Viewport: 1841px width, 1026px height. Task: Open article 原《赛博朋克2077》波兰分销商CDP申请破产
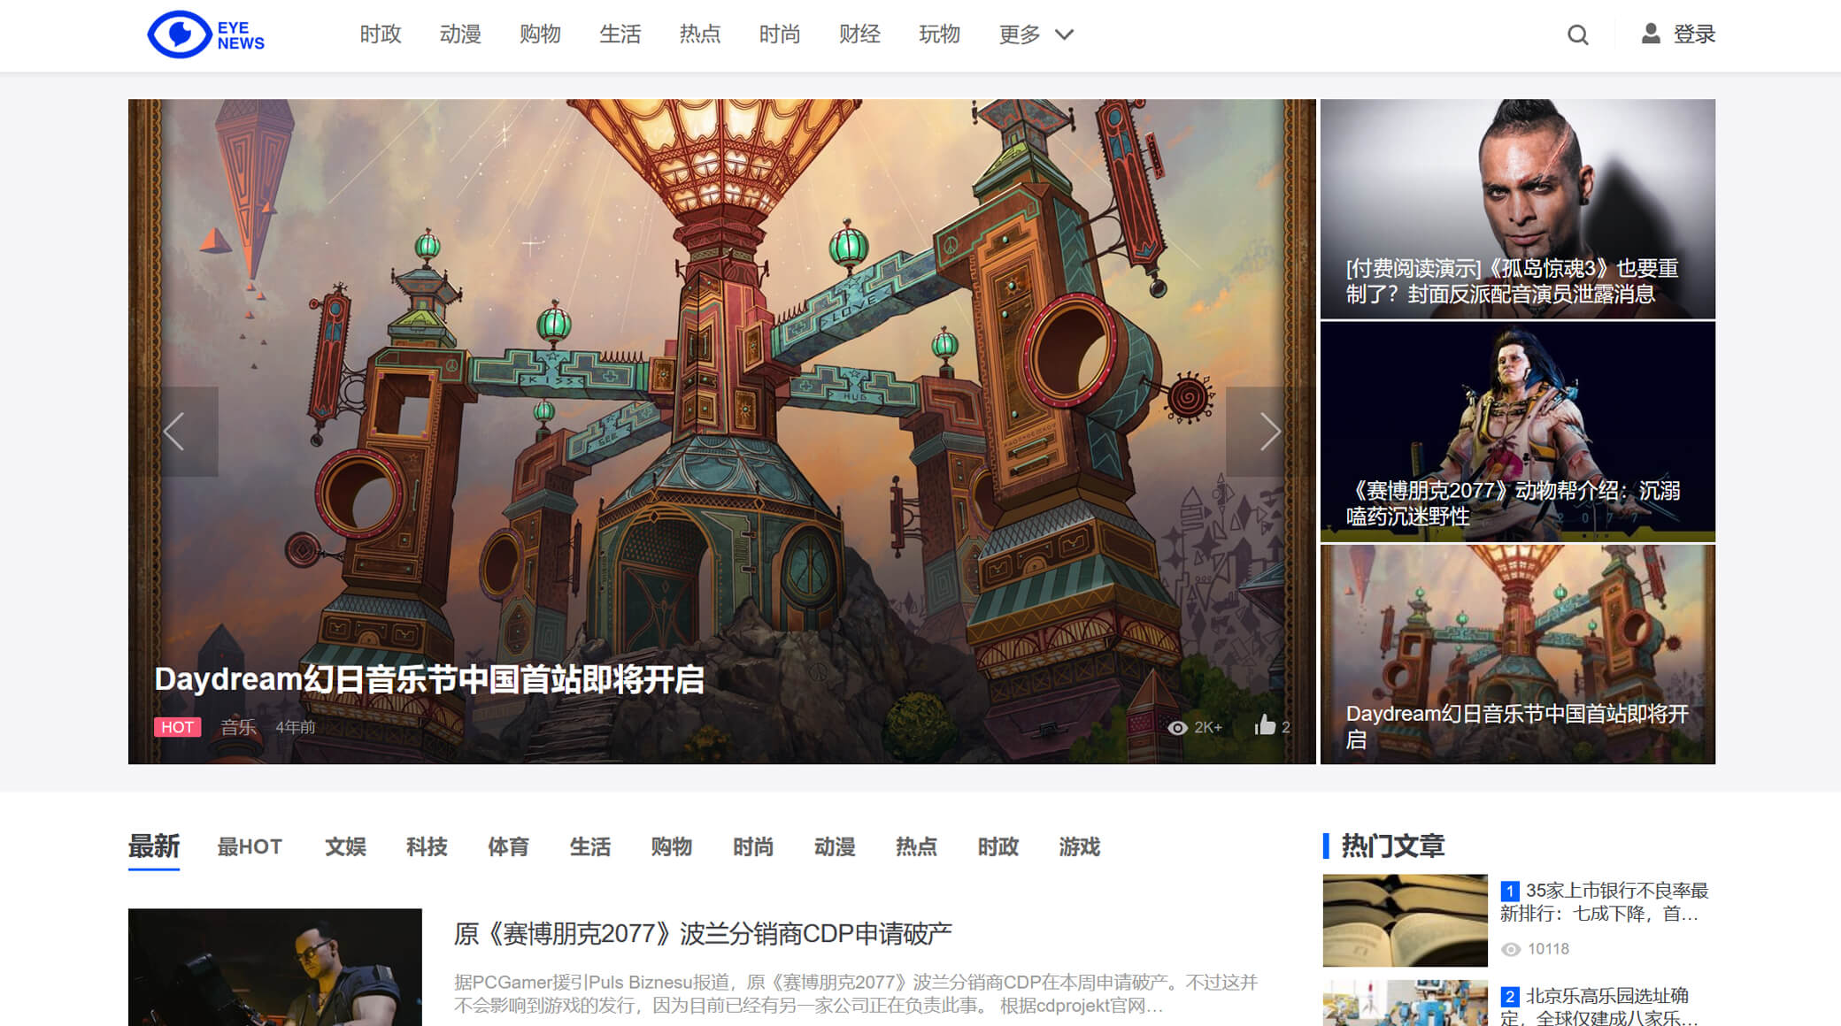pos(703,934)
